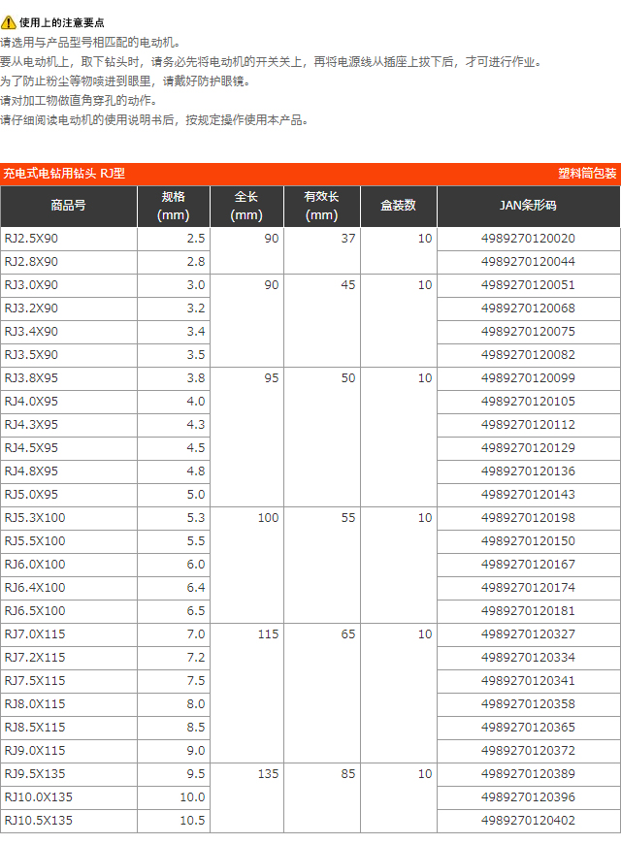Click the 有效长 (mm) column header
Image resolution: width=621 pixels, height=844 pixels.
tap(321, 206)
